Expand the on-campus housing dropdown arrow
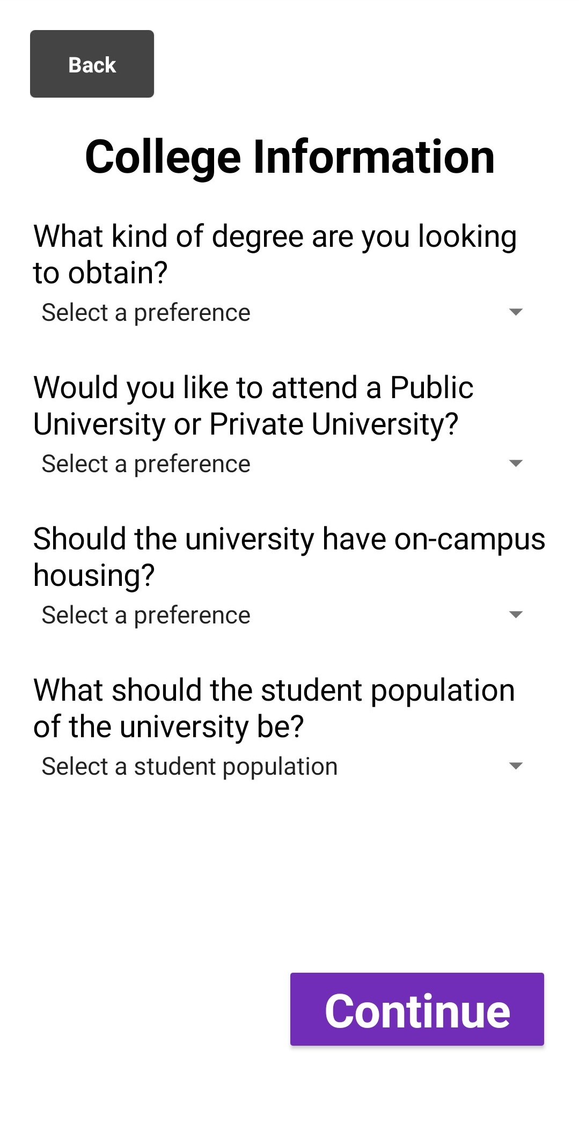 [515, 615]
